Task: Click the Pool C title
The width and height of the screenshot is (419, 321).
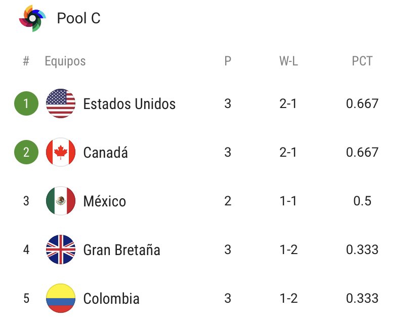Action: 78,18
